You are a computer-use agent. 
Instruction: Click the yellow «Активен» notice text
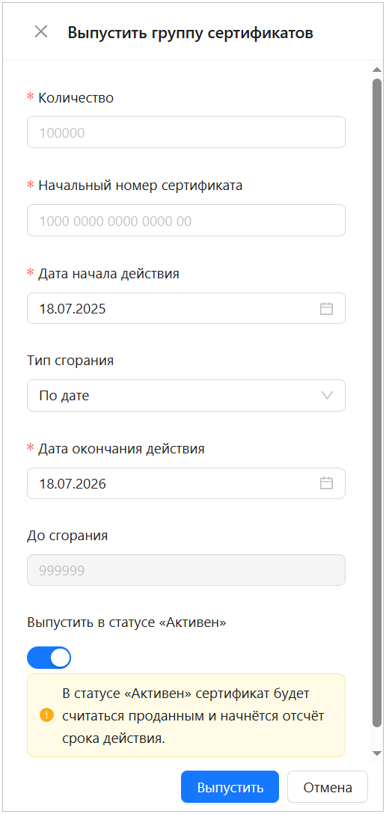coord(192,716)
